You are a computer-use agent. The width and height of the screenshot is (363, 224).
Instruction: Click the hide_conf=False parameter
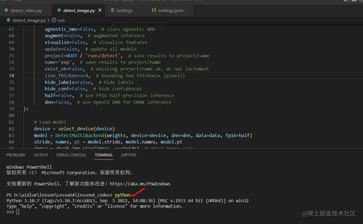click(x=65, y=89)
